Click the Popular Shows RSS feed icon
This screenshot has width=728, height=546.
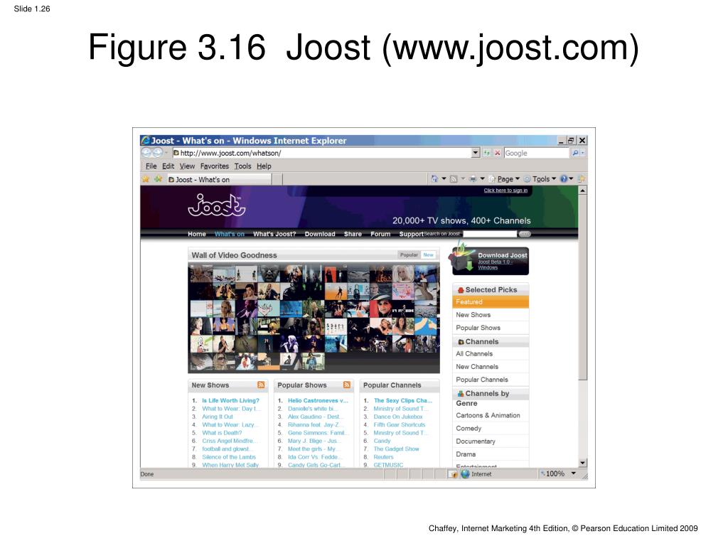347,385
